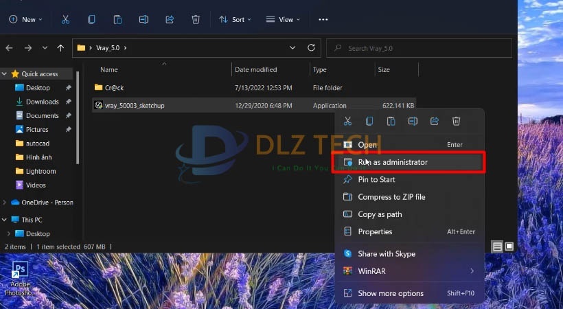The height and width of the screenshot is (309, 563).
Task: Go forward with the right arrow button
Action: point(28,48)
